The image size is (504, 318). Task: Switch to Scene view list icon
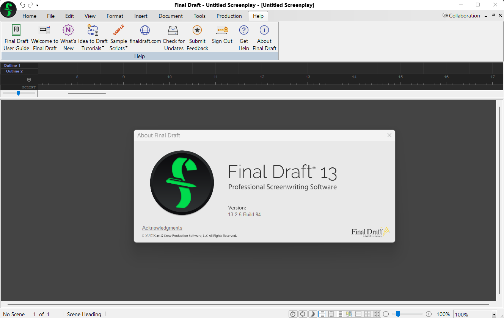tap(358, 314)
